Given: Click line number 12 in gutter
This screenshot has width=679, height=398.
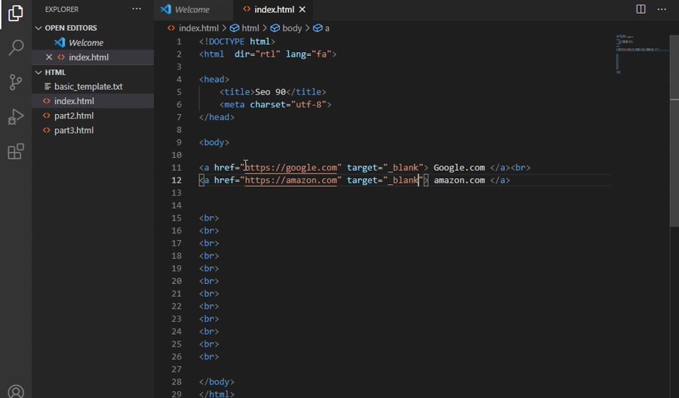Looking at the screenshot, I should [x=177, y=180].
